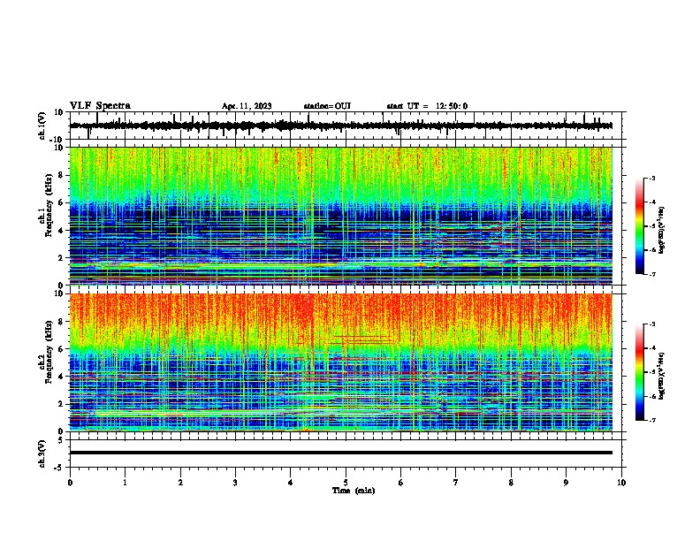
Task: Click inside the ch.2 spectrogram panel
Action: pos(341,362)
